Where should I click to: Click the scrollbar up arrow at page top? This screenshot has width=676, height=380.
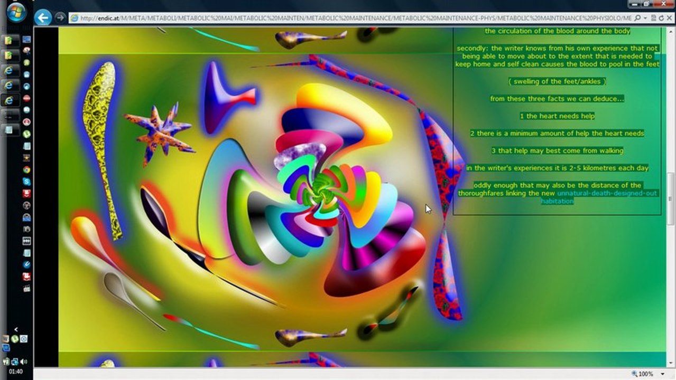[672, 31]
